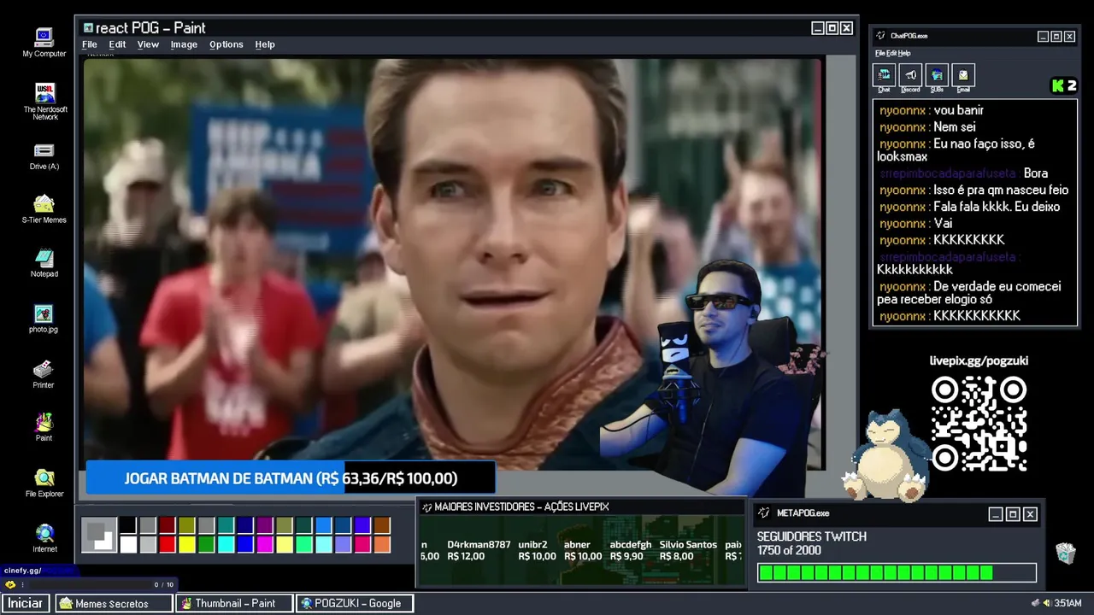Screen dimensions: 1094x615
Task: Click the Email envelope icon in ChatPOG
Action: pos(963,77)
